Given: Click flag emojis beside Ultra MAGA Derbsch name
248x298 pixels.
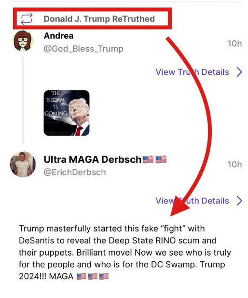Looking at the screenshot, I should click(154, 159).
